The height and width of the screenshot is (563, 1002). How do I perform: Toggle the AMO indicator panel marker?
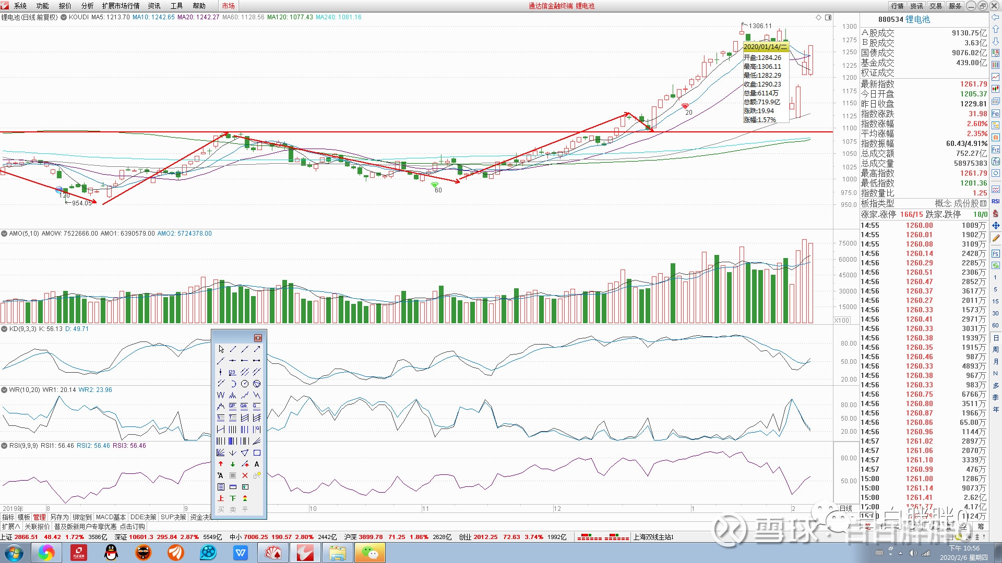point(4,234)
